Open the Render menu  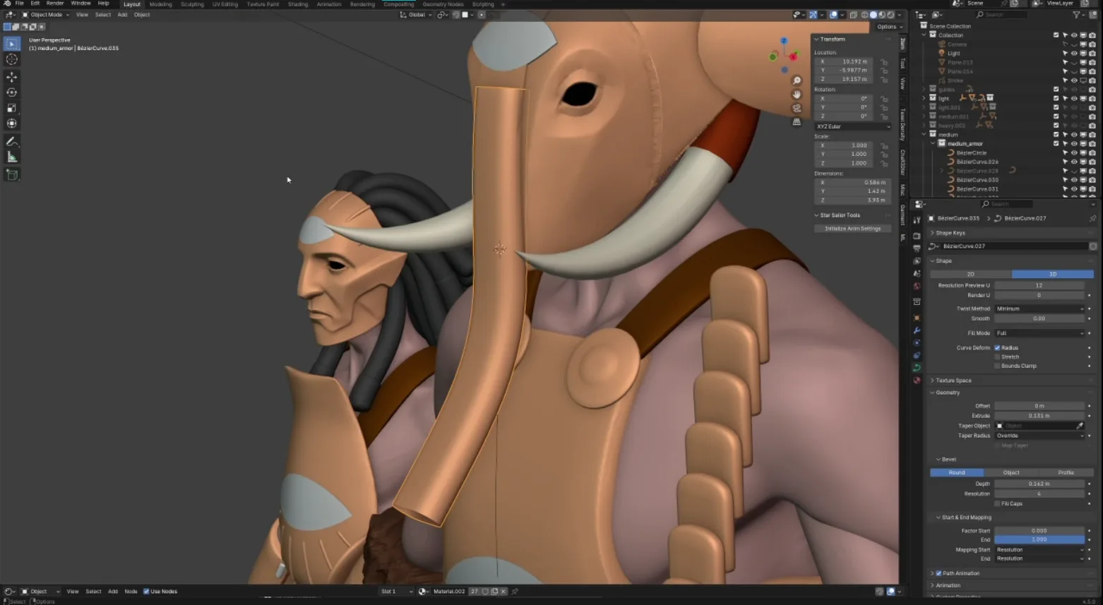tap(55, 4)
